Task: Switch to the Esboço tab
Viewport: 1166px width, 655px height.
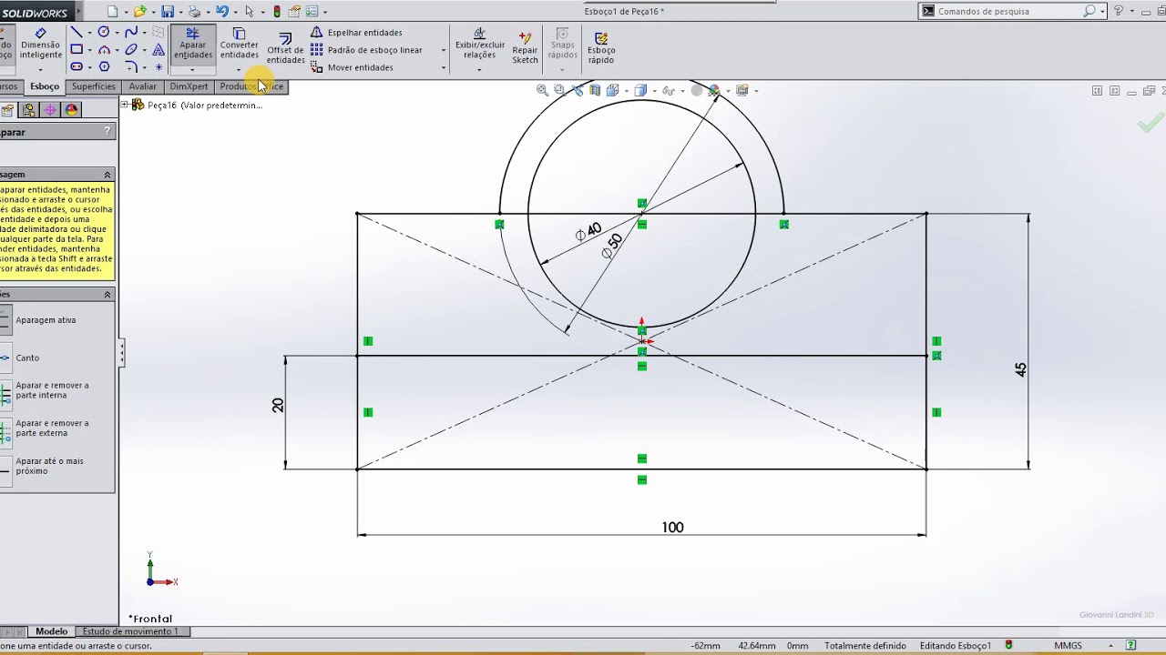Action: [x=45, y=86]
